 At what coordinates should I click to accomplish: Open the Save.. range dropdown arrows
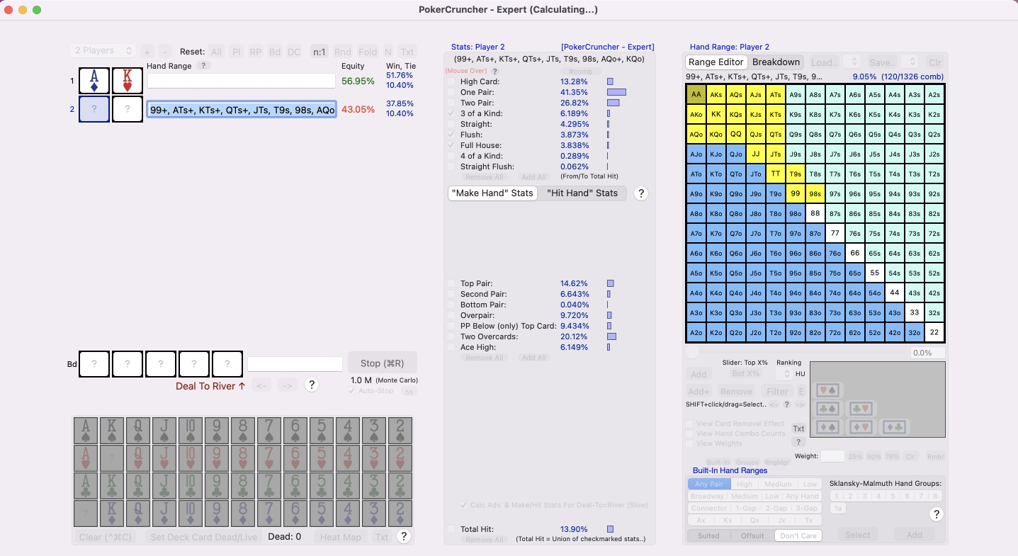point(911,62)
